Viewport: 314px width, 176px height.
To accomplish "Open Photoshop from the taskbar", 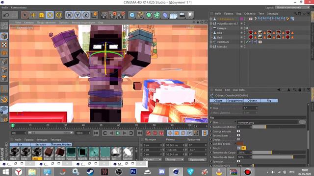I will 133,172.
